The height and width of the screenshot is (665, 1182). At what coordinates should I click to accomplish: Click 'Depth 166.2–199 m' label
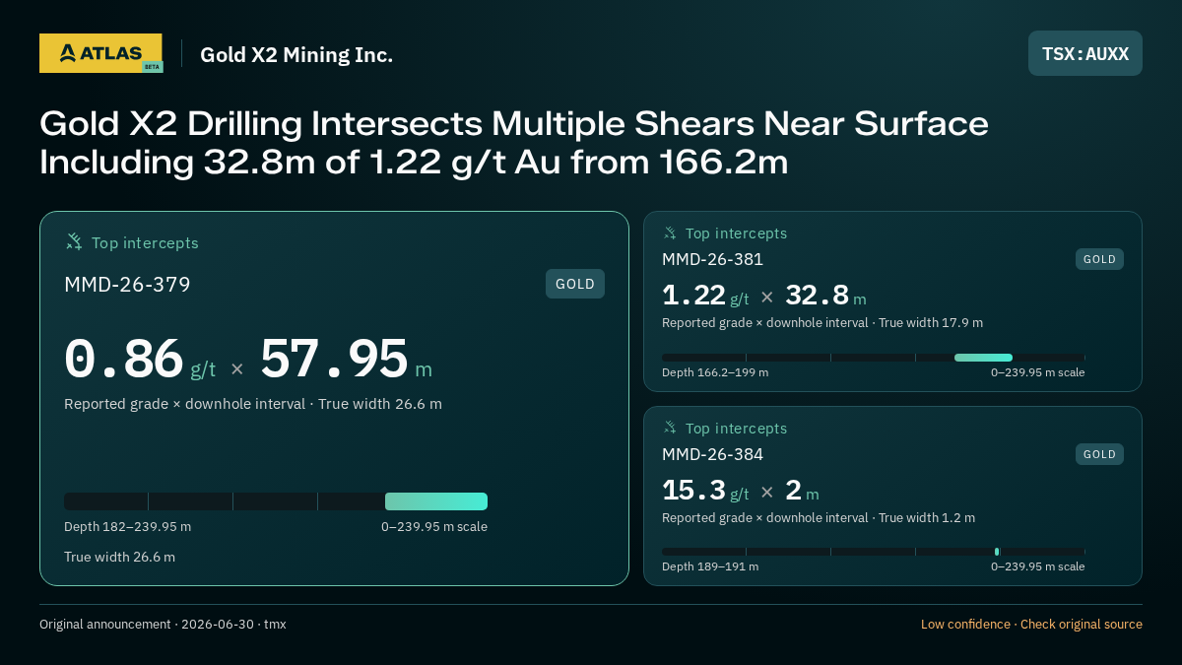[x=715, y=372]
